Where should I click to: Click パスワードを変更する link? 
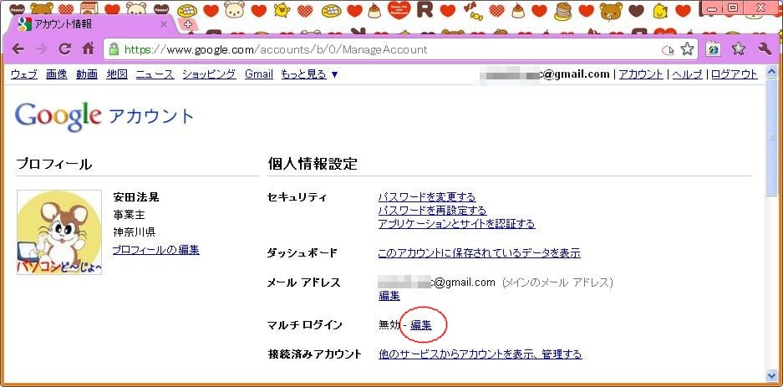click(426, 197)
